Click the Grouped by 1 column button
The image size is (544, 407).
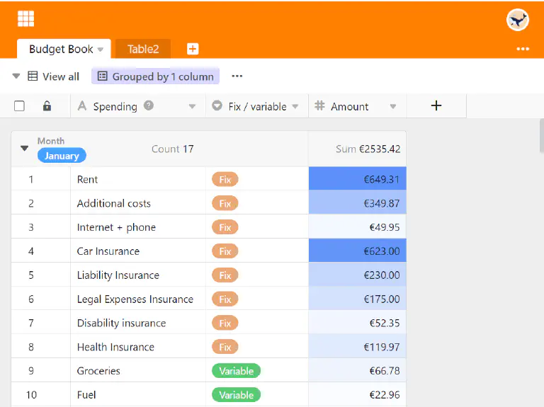pyautogui.click(x=156, y=76)
